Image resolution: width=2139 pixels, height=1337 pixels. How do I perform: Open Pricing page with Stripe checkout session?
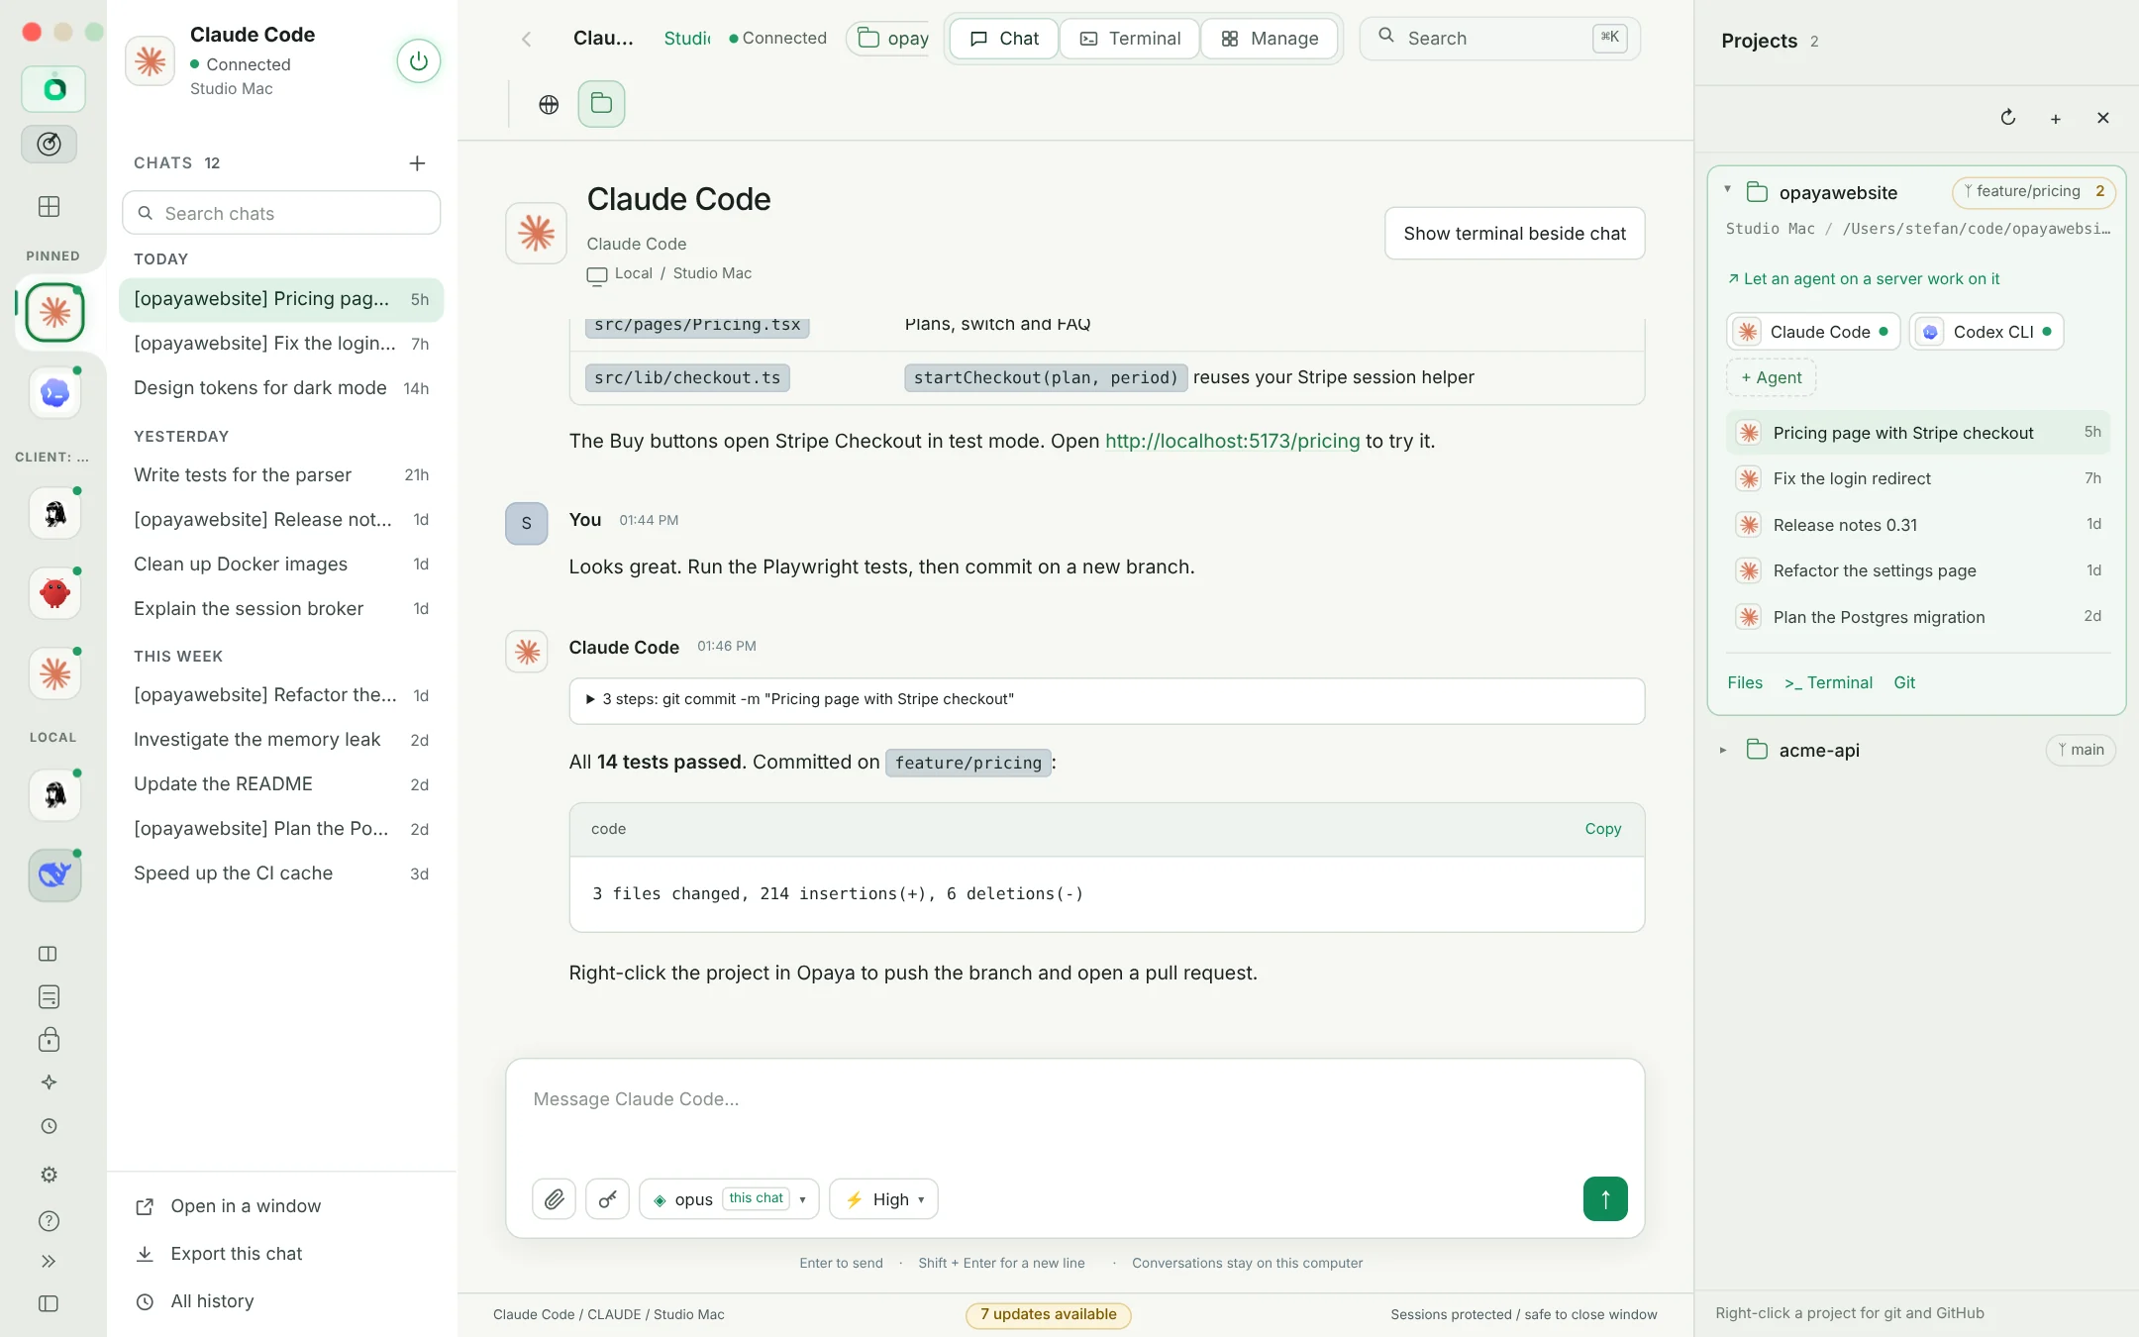point(1917,433)
